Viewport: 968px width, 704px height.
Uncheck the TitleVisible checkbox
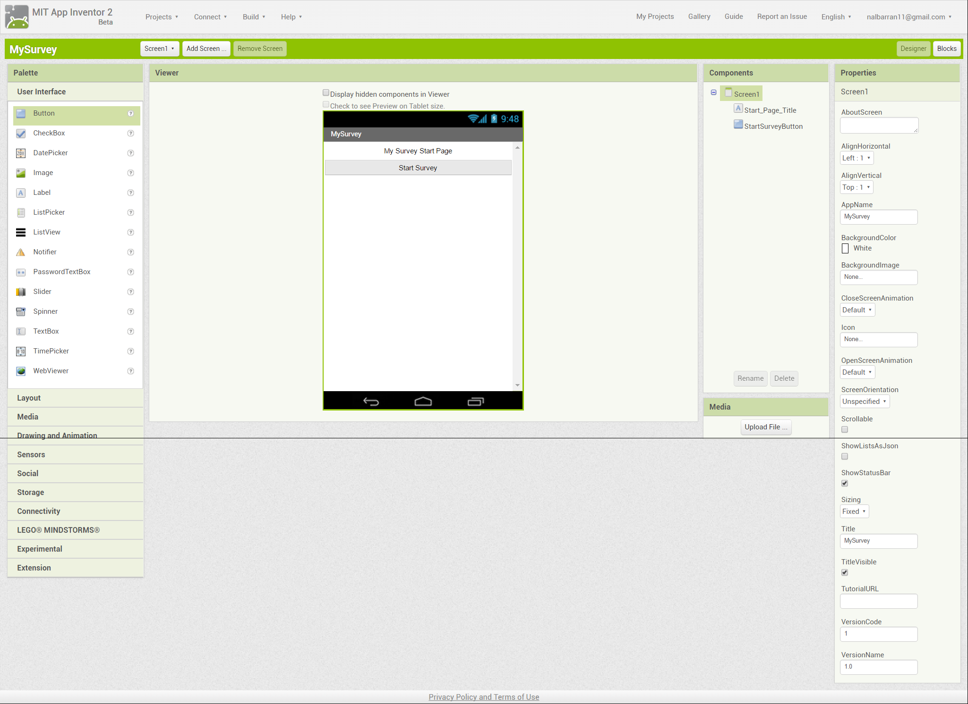845,572
